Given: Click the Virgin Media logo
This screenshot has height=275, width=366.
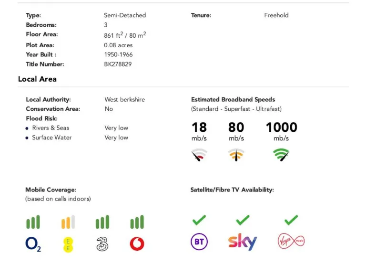Looking at the screenshot, I should (x=291, y=242).
